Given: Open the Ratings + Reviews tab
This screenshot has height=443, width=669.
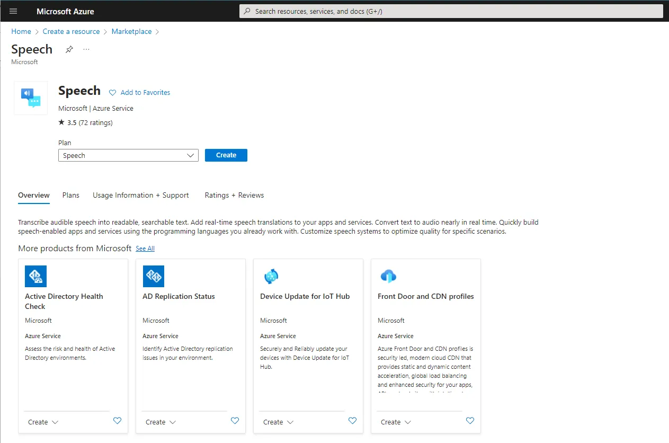Looking at the screenshot, I should pyautogui.click(x=234, y=195).
